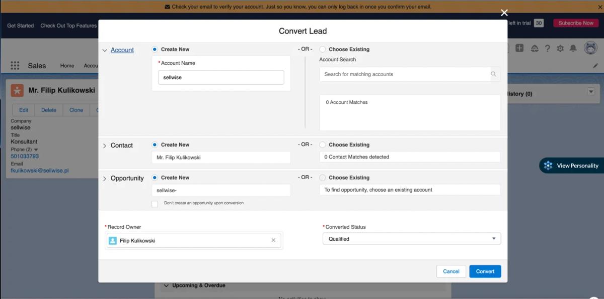Clear the Filip Kulikowski record owner with X

pyautogui.click(x=273, y=240)
